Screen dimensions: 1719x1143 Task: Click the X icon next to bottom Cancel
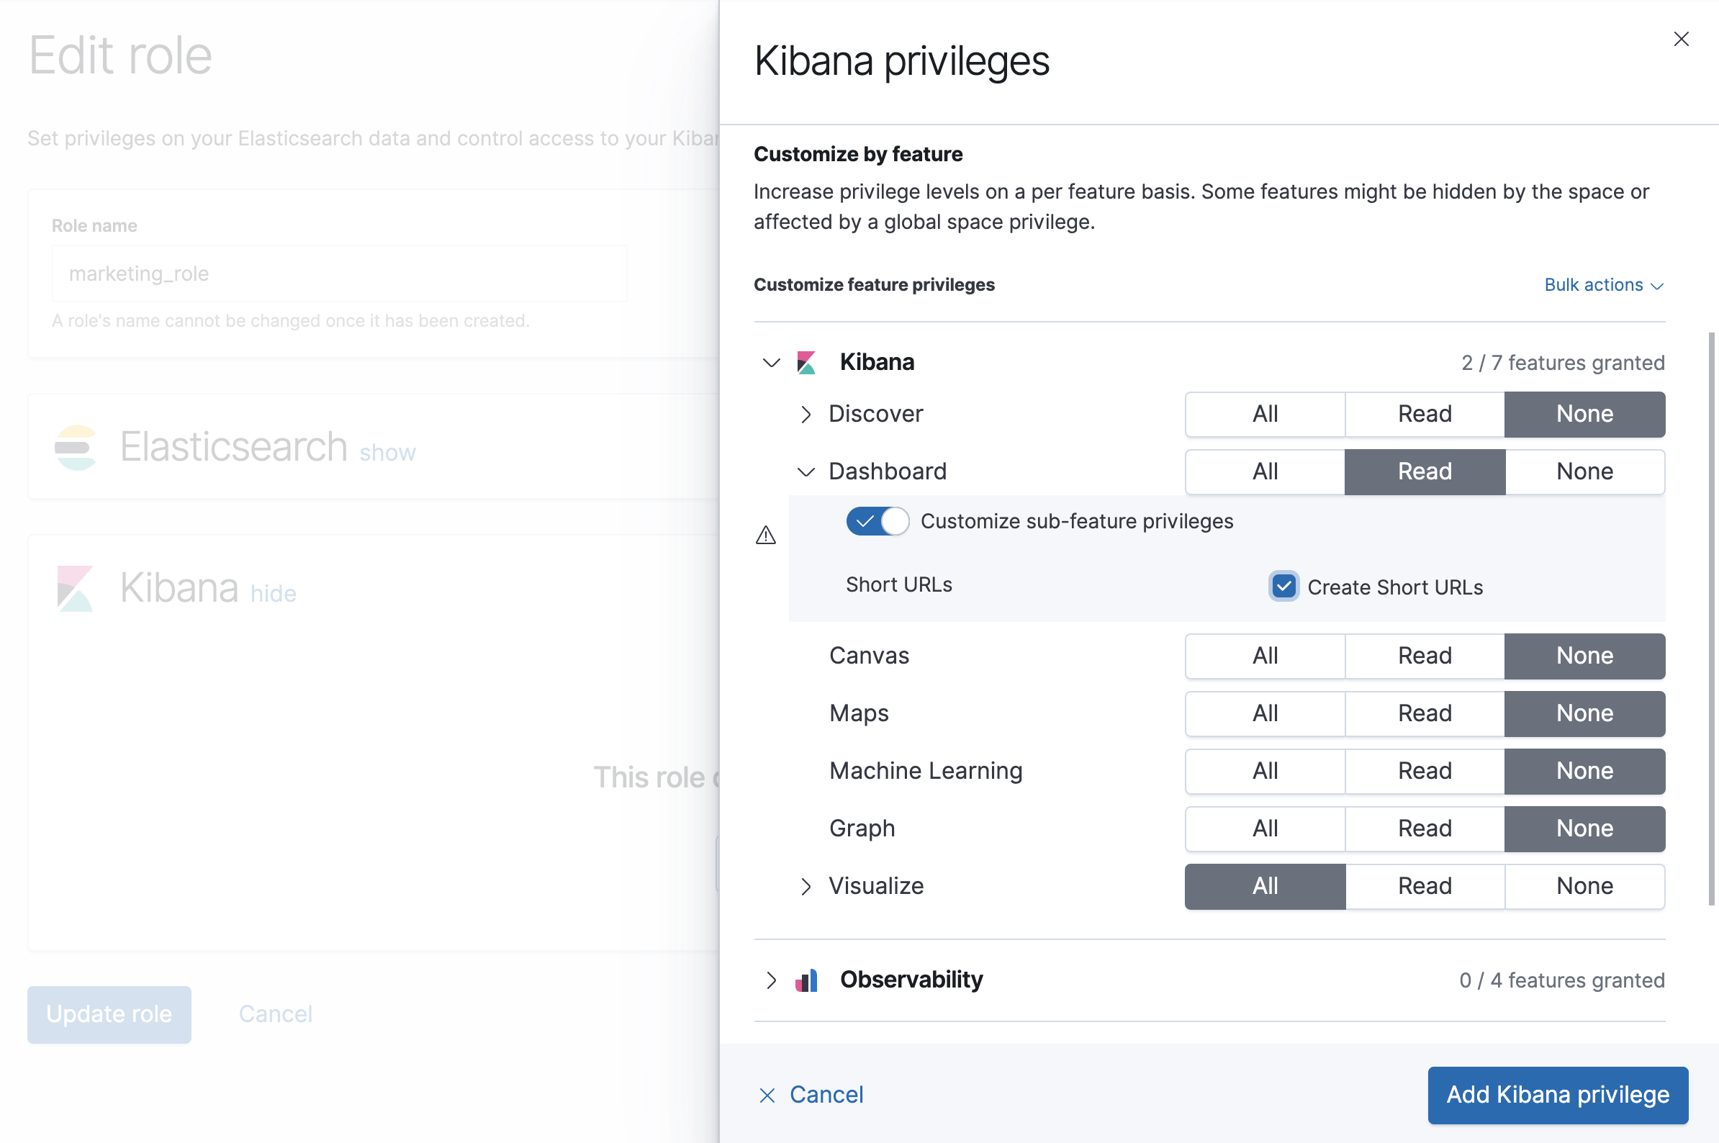coord(766,1095)
